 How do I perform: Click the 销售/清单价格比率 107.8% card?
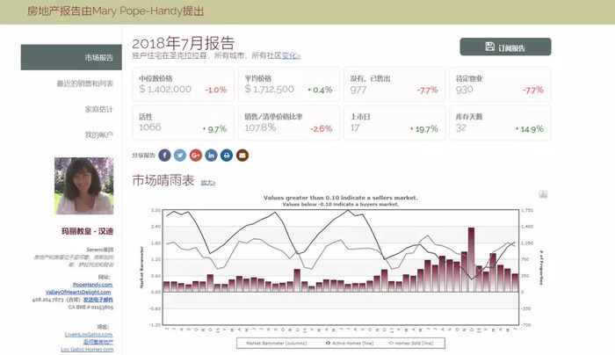289,123
